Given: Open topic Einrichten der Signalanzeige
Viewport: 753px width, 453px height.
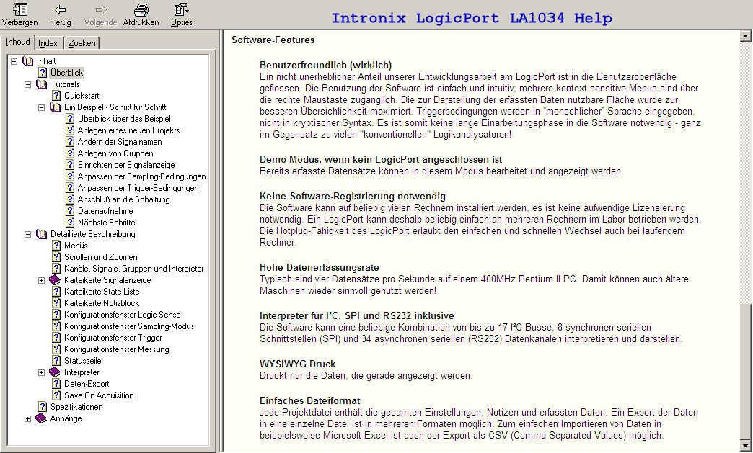Looking at the screenshot, I should coord(126,165).
